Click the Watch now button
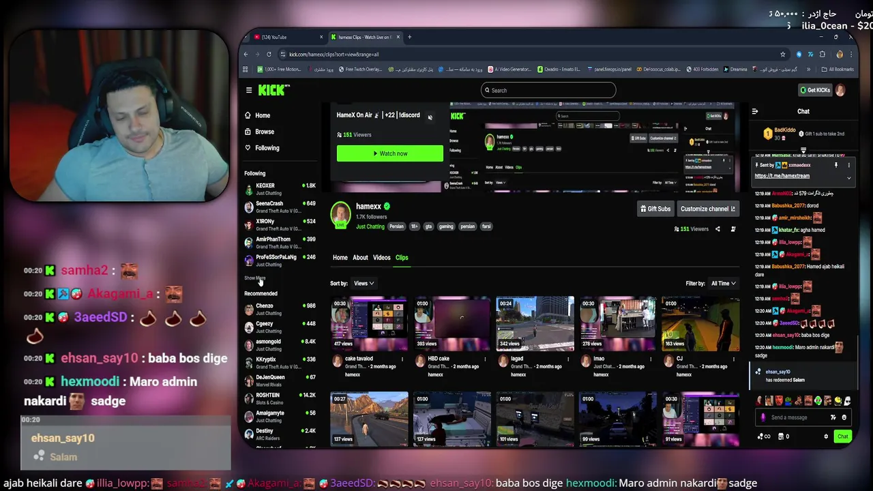873x491 pixels. coord(390,153)
